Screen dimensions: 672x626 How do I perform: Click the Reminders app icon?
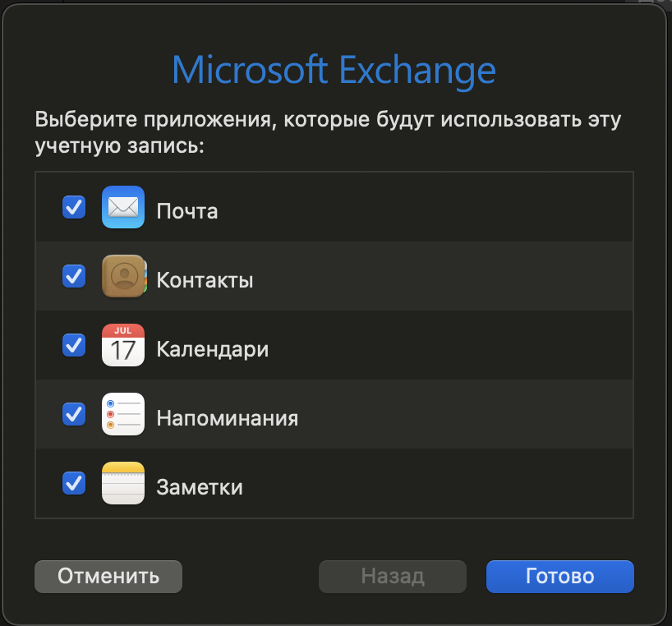(123, 414)
